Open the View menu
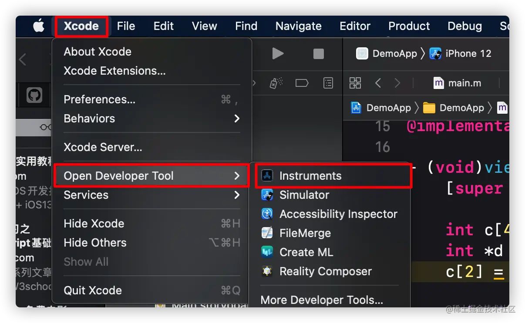 pos(204,26)
